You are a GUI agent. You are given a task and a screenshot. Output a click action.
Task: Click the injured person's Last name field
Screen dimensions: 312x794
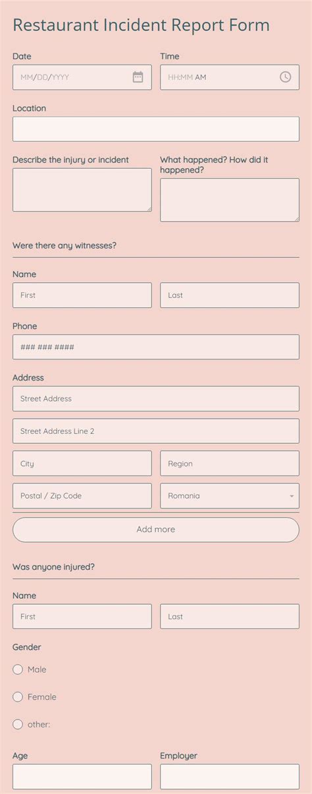click(x=230, y=617)
